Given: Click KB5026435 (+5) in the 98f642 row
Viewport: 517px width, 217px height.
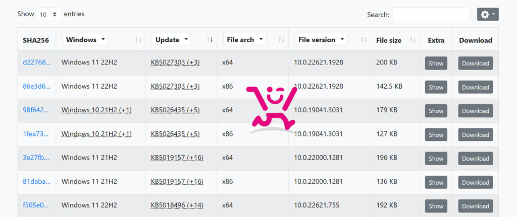Looking at the screenshot, I should pyautogui.click(x=175, y=110).
